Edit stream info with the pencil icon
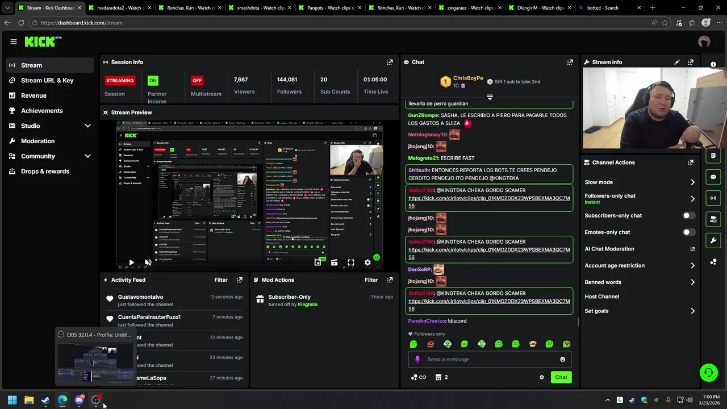The width and height of the screenshot is (727, 409). [676, 62]
